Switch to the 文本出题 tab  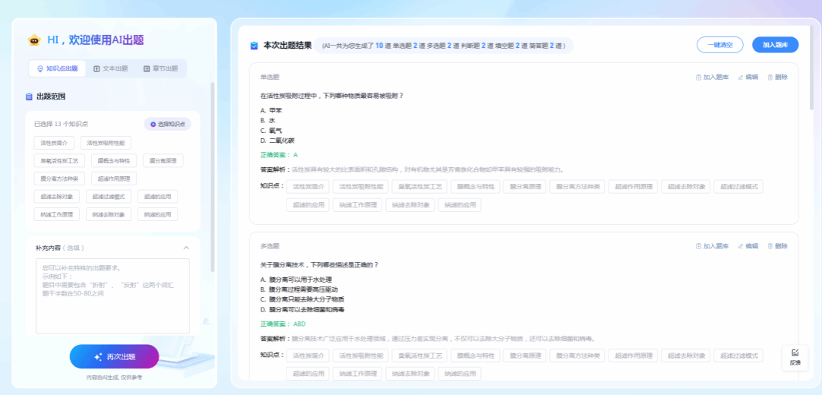111,68
